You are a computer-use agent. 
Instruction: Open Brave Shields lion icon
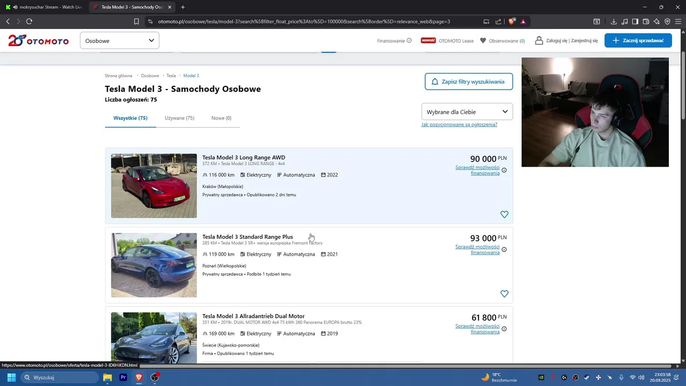click(512, 21)
